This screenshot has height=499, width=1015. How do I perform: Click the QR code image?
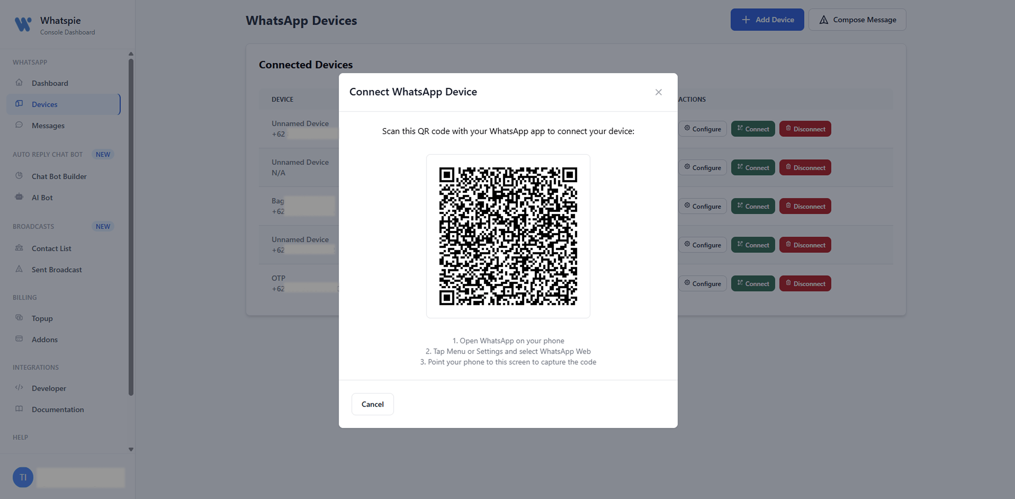tap(508, 236)
